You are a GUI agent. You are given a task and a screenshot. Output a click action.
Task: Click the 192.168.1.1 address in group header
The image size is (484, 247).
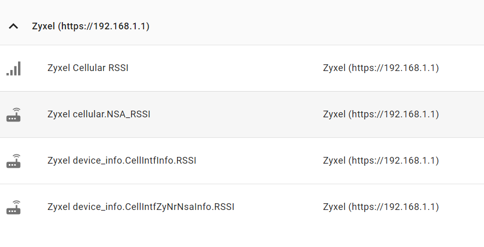coord(120,26)
